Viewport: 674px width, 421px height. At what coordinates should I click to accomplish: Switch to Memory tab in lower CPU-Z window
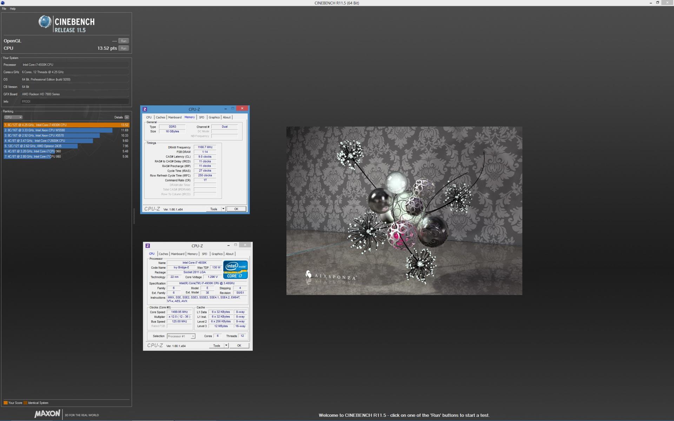click(192, 254)
